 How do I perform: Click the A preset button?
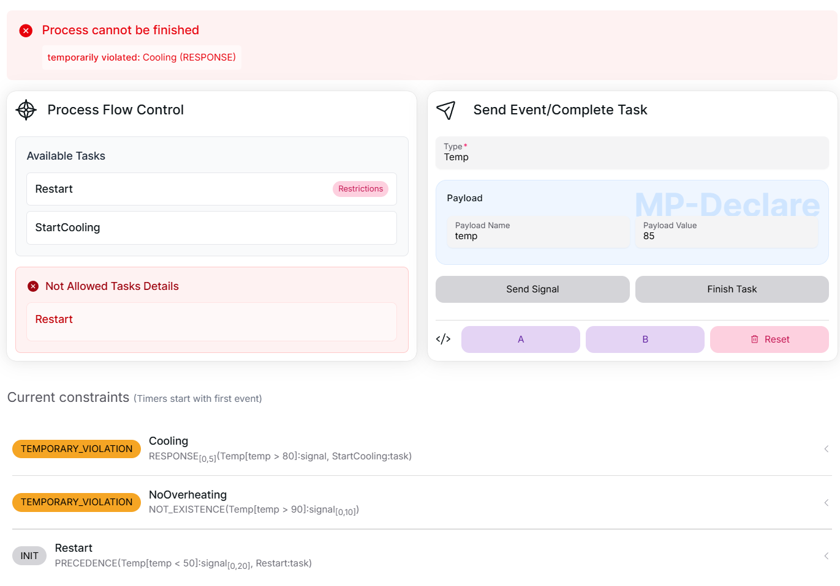tap(520, 339)
